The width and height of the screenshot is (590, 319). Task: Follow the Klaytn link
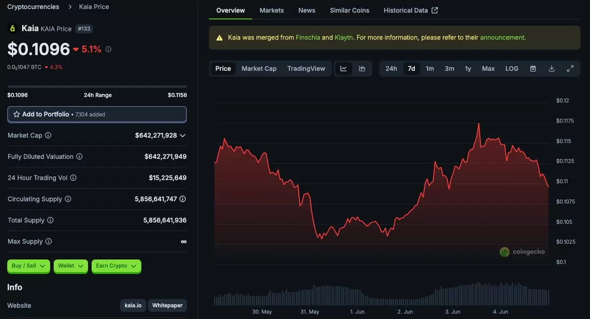click(x=344, y=37)
